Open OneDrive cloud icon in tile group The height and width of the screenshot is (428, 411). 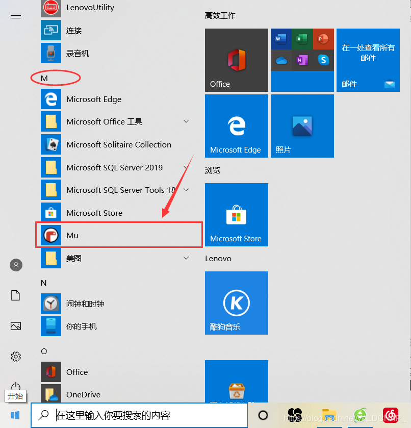(281, 60)
